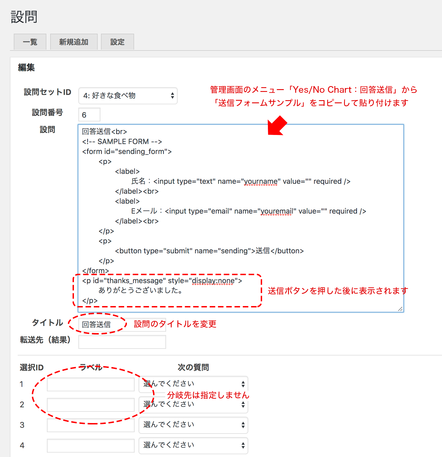Open the 新規追加 tab

[74, 42]
